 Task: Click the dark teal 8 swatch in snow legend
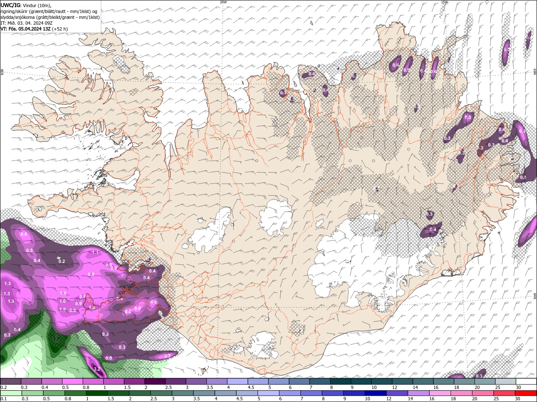pos(340,381)
